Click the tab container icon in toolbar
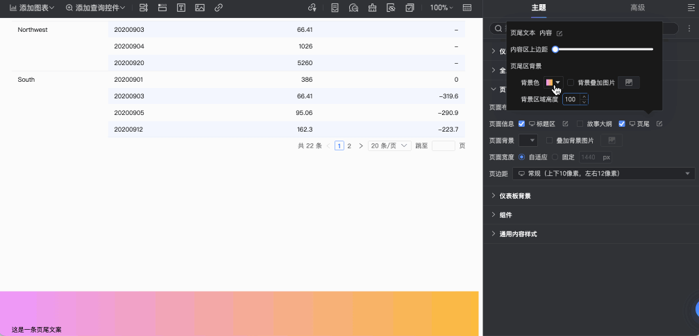Image resolution: width=699 pixels, height=336 pixels. tap(162, 8)
